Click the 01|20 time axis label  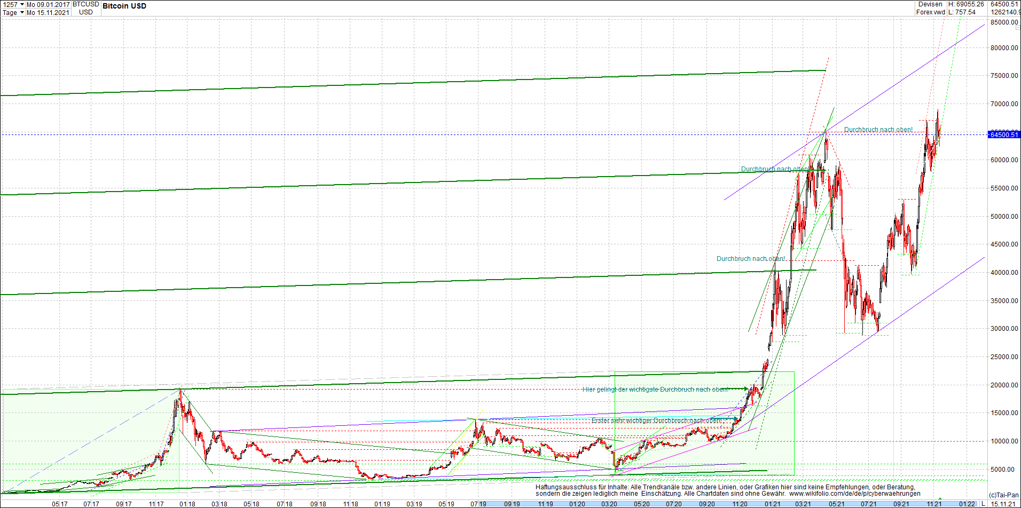click(577, 504)
